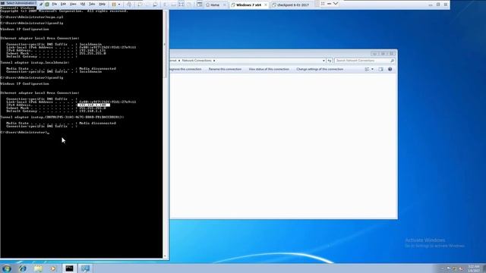Open Help in Network Connections window
This screenshot has width=486, height=273.
tap(390, 69)
